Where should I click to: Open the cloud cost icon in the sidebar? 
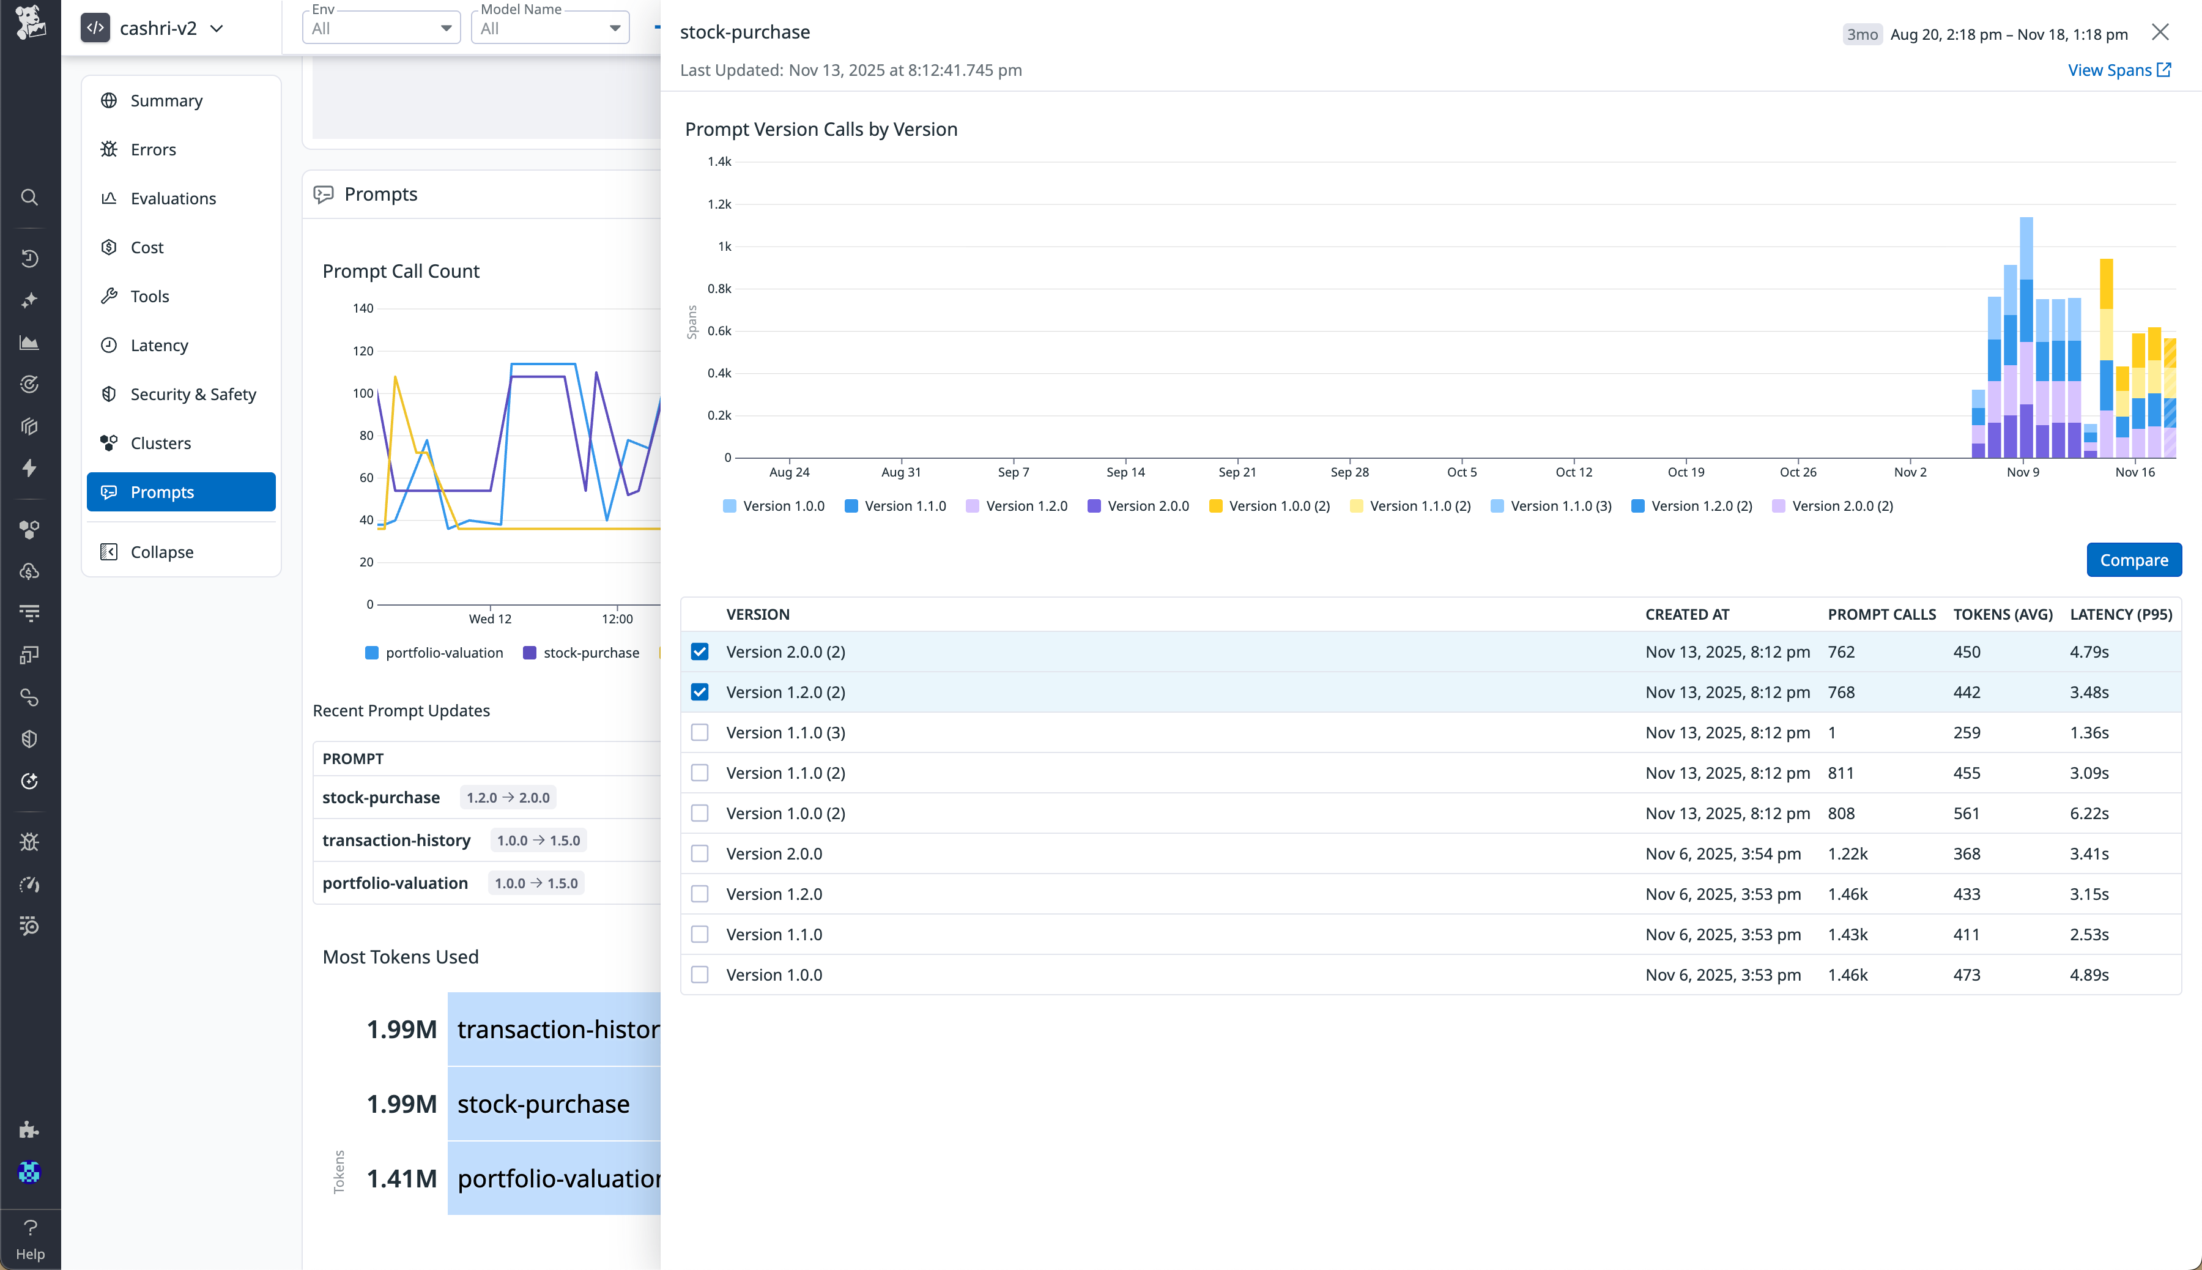coord(29,572)
